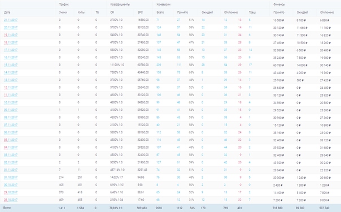This screenshot has width=341, height=212.
Task: Open the 12.11.2017 date link
Action: click(11, 88)
